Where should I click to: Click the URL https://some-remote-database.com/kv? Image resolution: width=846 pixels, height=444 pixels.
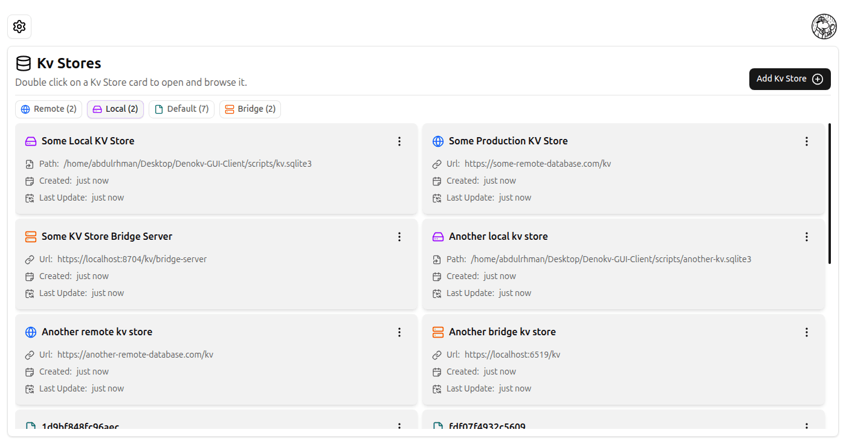pos(538,164)
